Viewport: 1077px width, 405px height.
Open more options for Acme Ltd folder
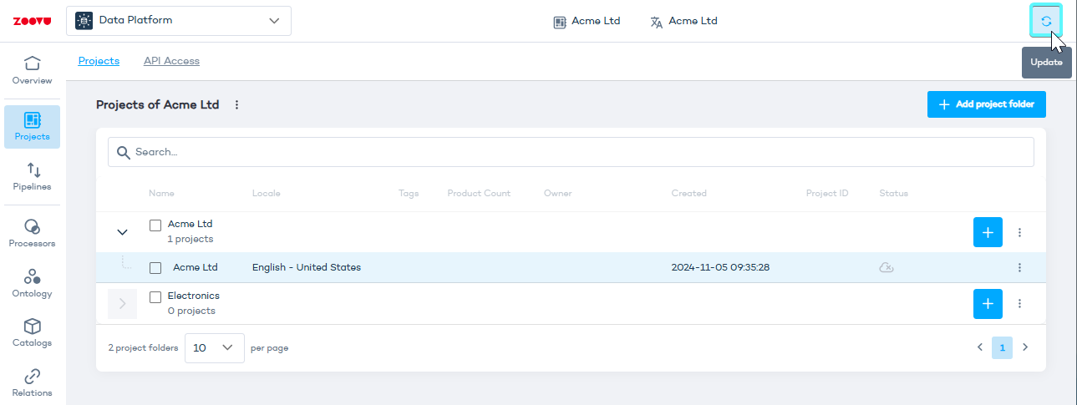1020,232
